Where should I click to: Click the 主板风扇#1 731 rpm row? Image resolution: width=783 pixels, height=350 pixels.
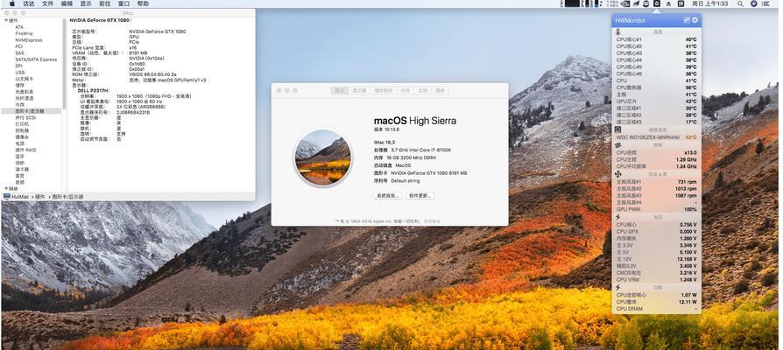coord(656,182)
